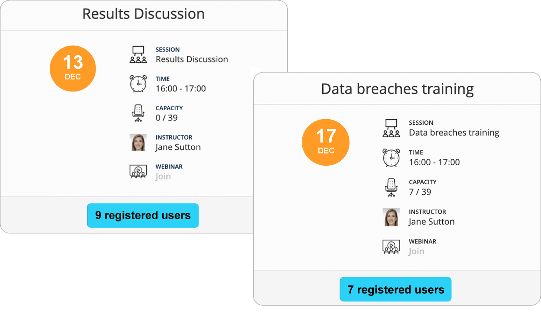Viewport: 541px width, 318px height.
Task: Select instructor name Jane Sutton in Data breaches card
Action: 432,222
